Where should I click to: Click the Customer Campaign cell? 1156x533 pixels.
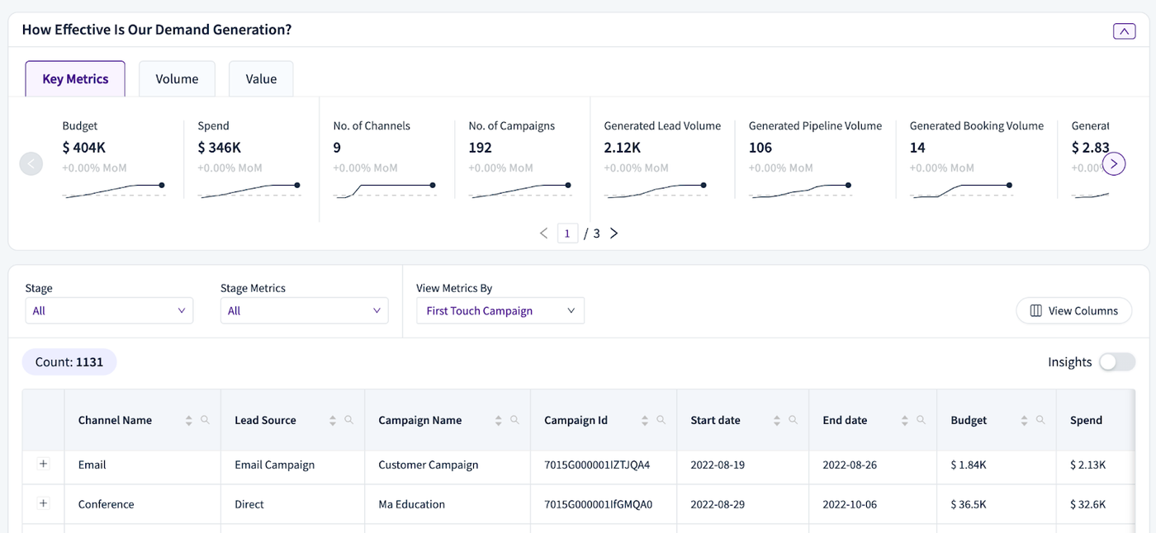[x=448, y=465]
